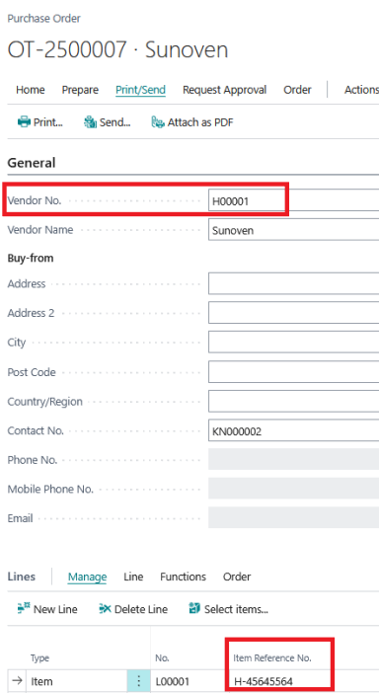Click the New Line icon
Image resolution: width=379 pixels, height=693 pixels.
24,608
